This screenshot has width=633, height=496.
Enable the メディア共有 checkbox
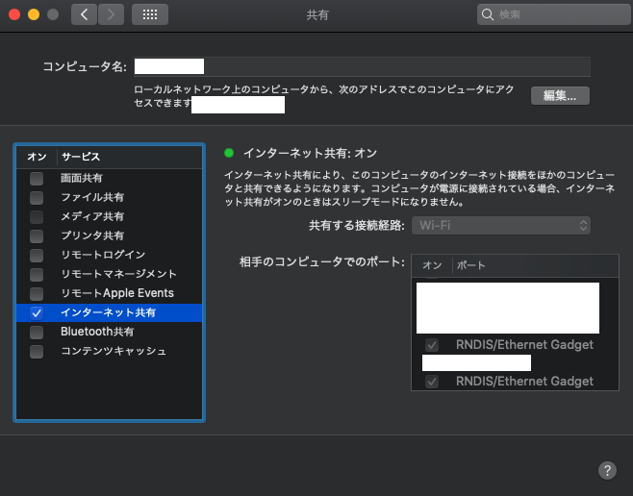pos(37,216)
